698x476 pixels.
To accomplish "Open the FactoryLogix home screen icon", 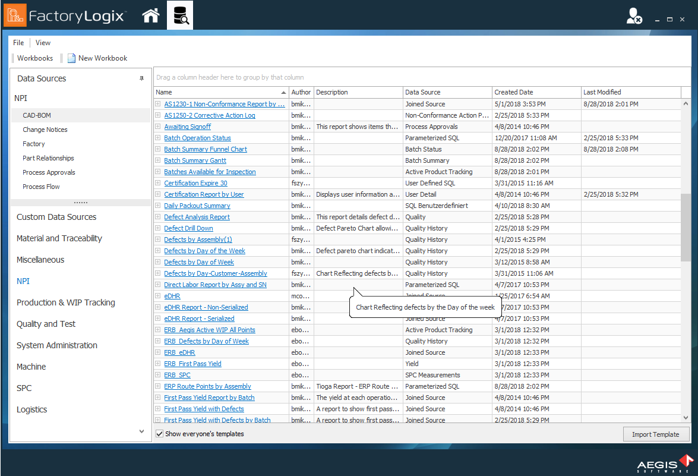I will point(151,15).
